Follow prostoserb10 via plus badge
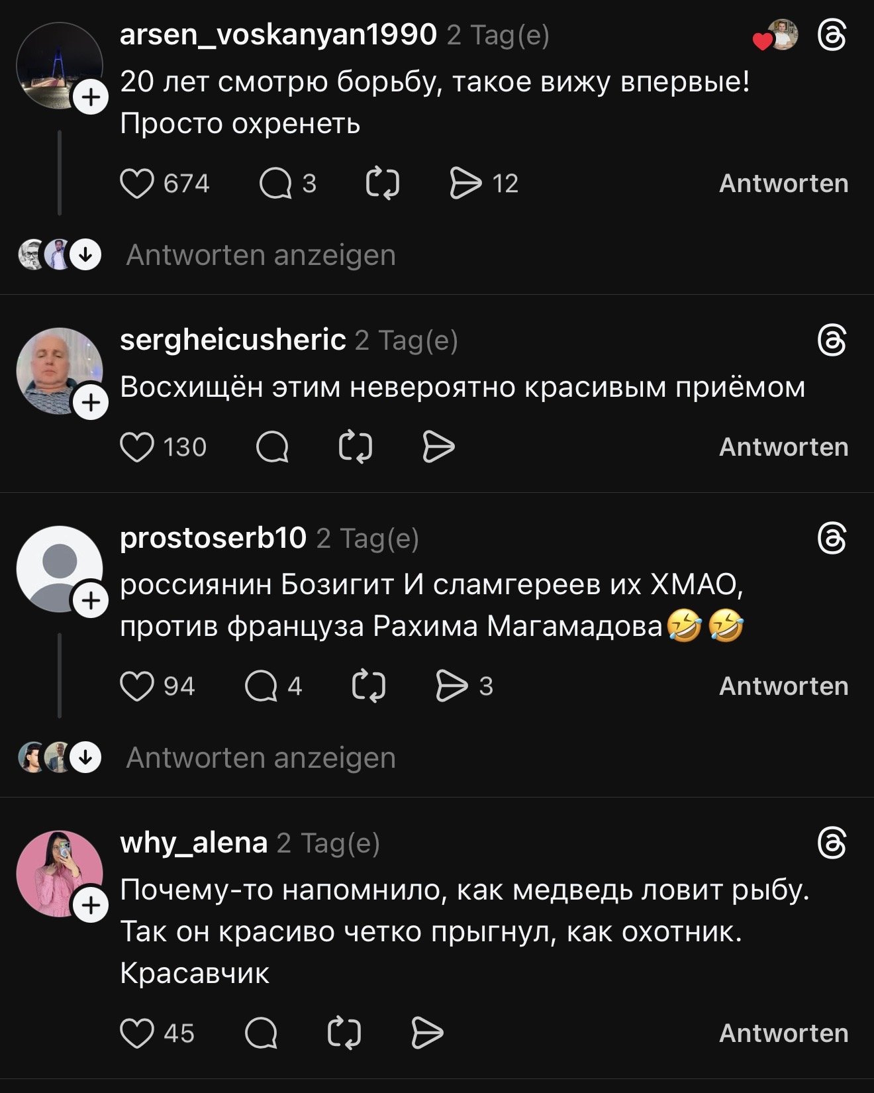Image resolution: width=874 pixels, height=1093 pixels. [x=91, y=600]
